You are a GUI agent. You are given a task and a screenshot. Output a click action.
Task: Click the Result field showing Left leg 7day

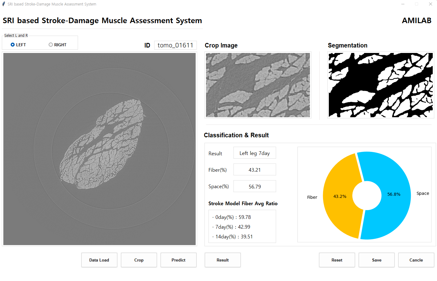click(255, 153)
